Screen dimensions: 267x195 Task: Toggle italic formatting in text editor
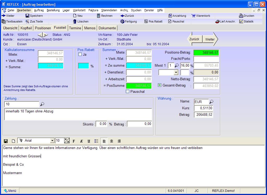81,141
